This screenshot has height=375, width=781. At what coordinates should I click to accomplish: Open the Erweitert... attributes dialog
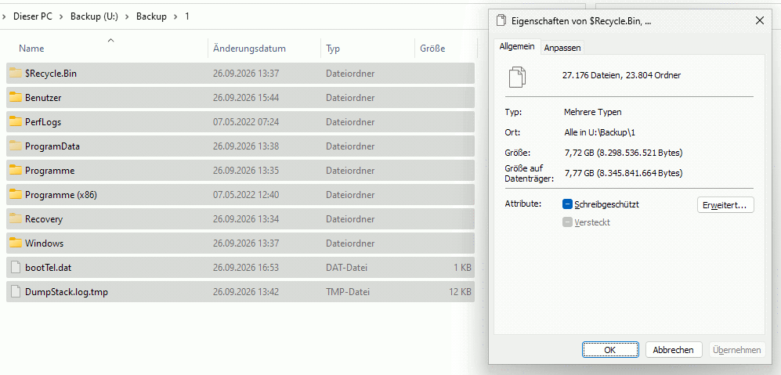pyautogui.click(x=725, y=204)
